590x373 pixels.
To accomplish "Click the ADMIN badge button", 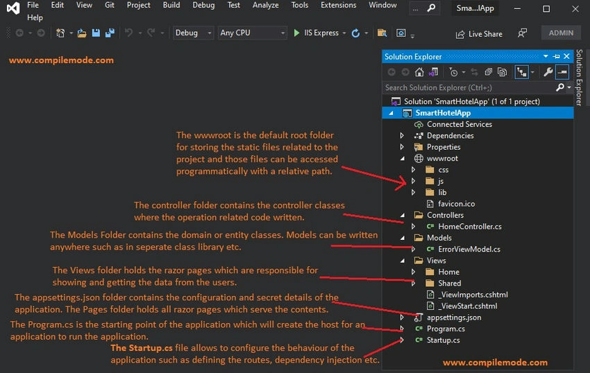I will (x=561, y=33).
